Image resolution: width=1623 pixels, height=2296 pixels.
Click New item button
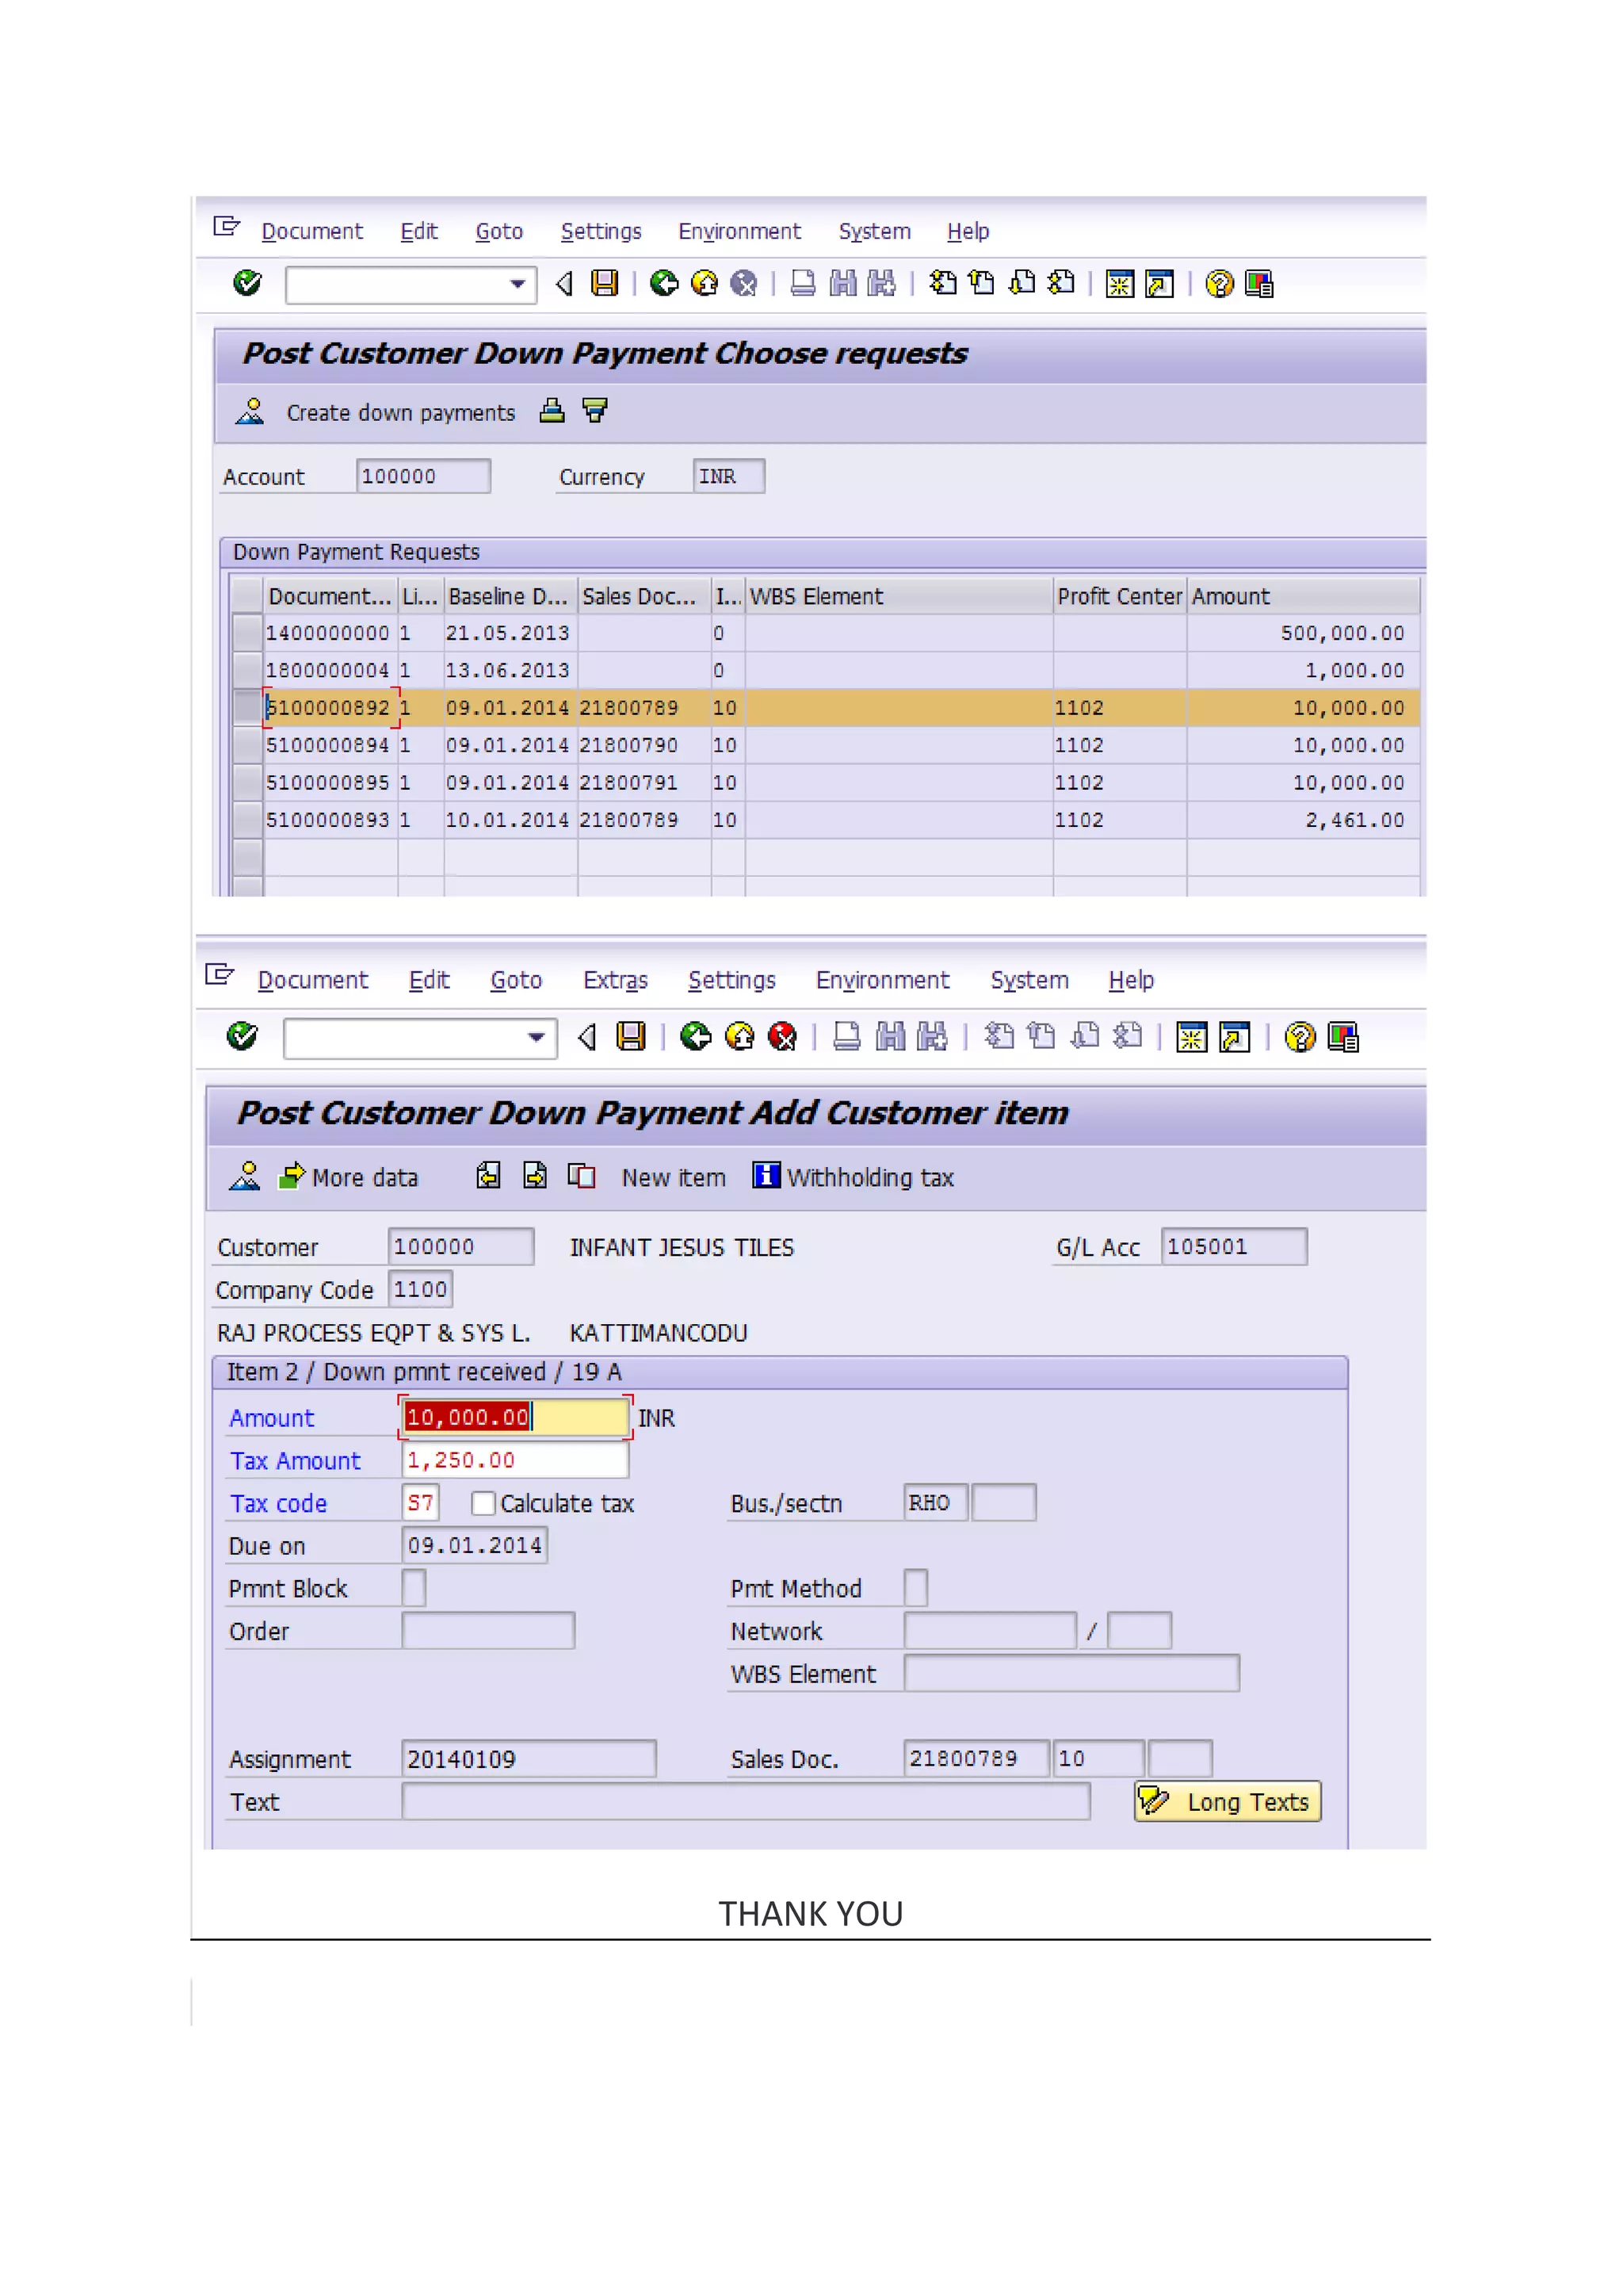point(673,1178)
